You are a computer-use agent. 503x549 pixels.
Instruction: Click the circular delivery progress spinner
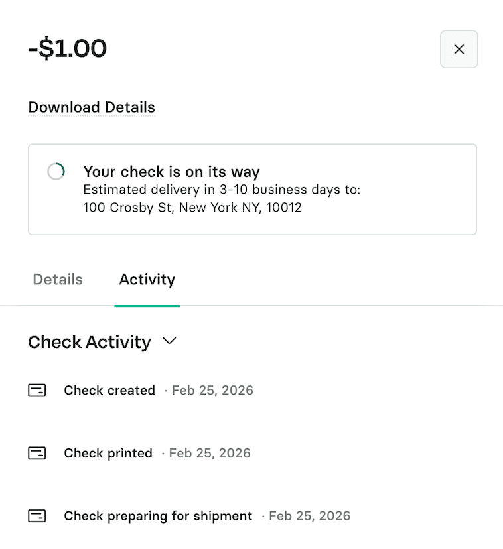[56, 172]
